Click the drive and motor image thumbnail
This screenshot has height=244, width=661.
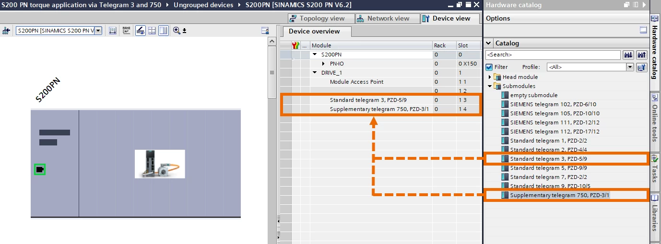160,164
